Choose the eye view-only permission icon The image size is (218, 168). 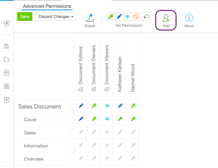(128, 16)
